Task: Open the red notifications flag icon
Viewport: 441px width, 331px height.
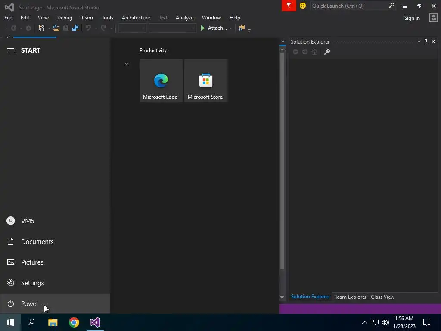Action: coord(289,6)
